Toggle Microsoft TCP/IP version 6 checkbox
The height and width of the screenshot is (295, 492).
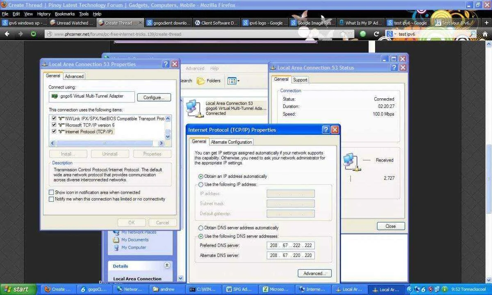tap(54, 125)
